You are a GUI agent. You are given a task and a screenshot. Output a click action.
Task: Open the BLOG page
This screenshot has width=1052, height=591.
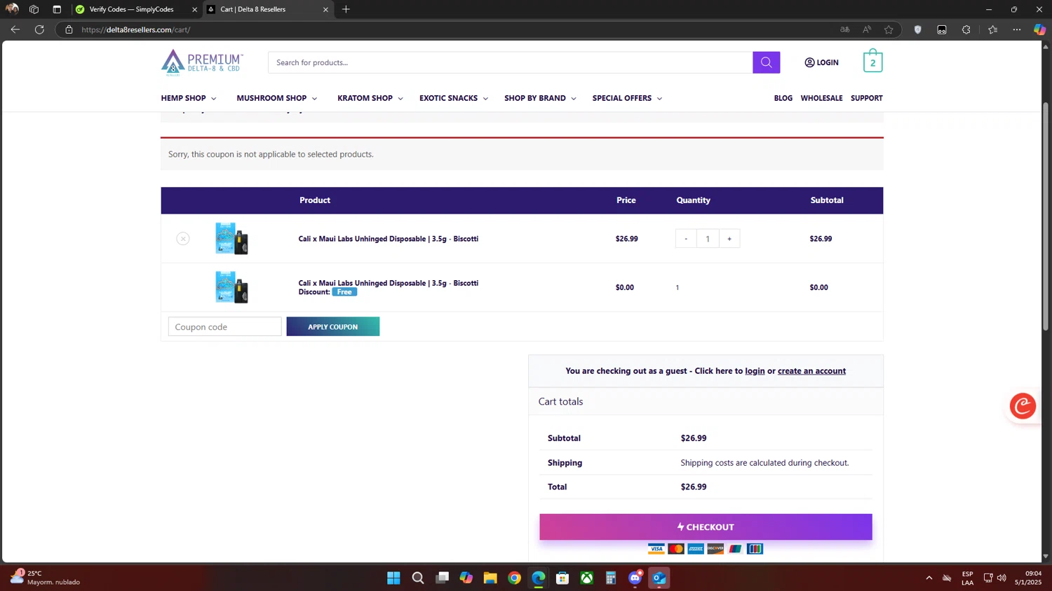pos(783,98)
